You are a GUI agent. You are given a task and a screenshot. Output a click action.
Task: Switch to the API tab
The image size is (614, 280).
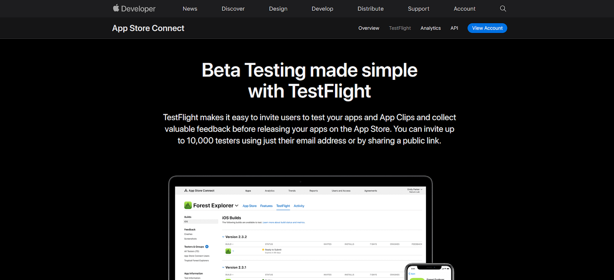point(454,28)
